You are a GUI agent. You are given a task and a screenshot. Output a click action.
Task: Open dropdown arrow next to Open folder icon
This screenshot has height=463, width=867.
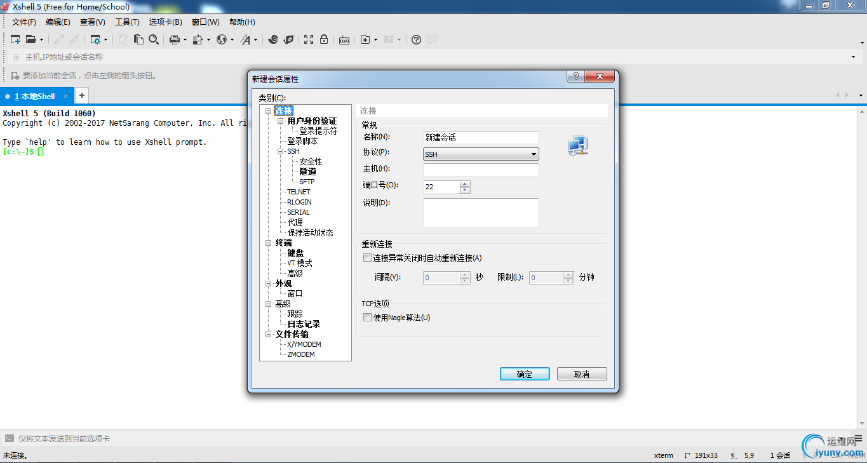[x=41, y=40]
